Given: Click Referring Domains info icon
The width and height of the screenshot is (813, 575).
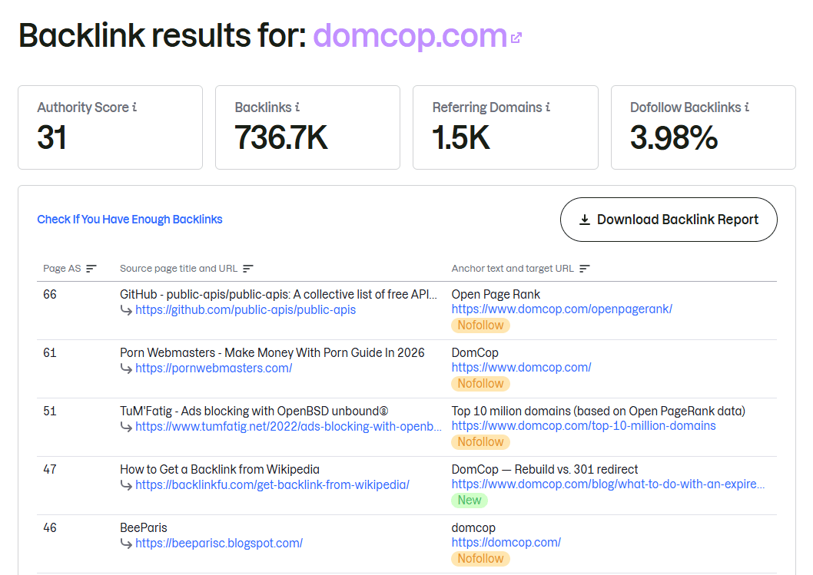Looking at the screenshot, I should coord(548,107).
